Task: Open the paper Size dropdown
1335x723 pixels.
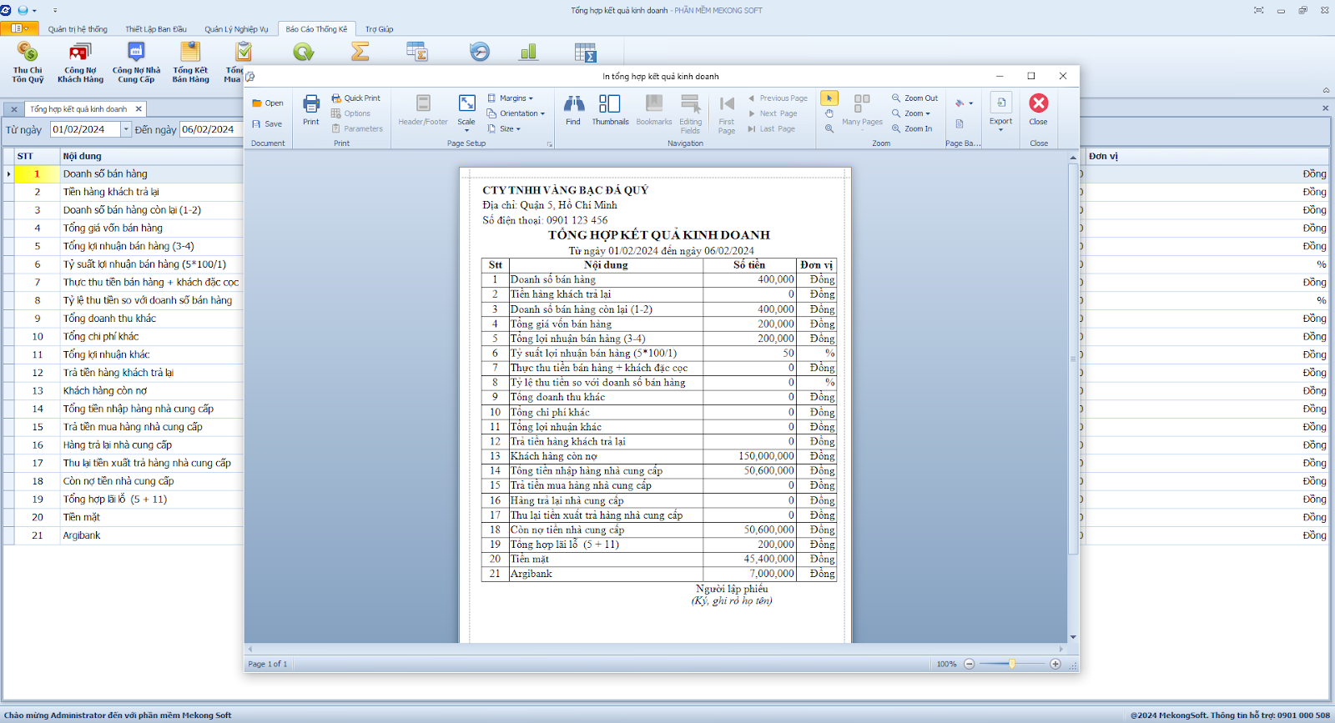Action: [504, 128]
